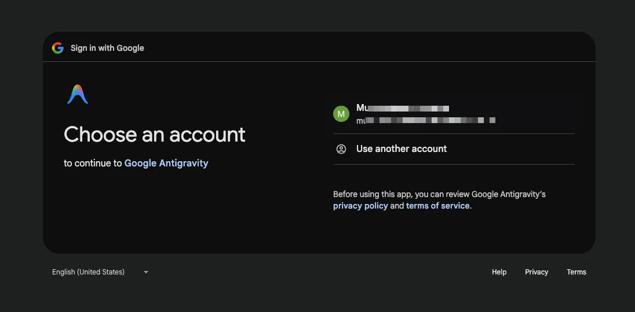Click the 'Before using this app' notice text
The width and height of the screenshot is (635, 312).
click(x=439, y=194)
